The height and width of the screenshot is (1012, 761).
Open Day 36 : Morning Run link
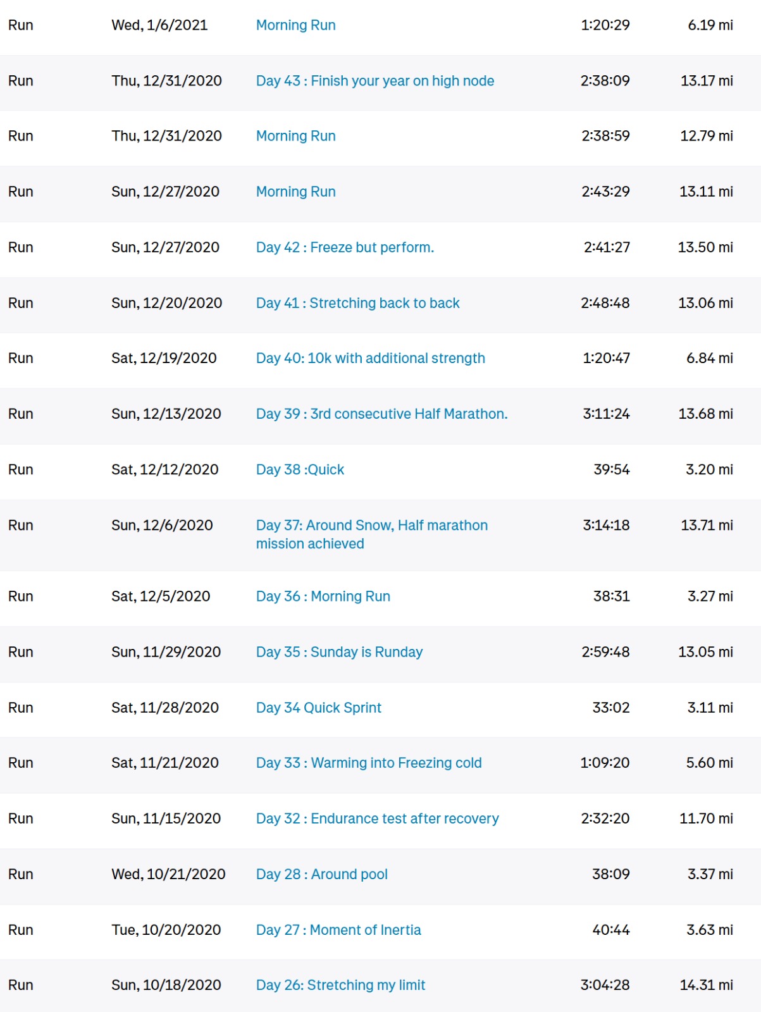pyautogui.click(x=323, y=596)
